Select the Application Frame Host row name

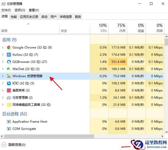tap(30, 122)
